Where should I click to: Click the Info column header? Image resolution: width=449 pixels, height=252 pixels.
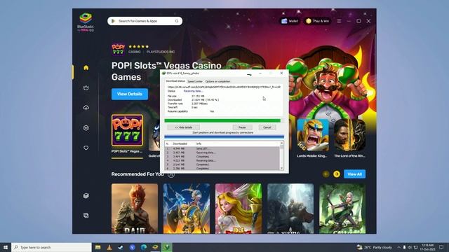tap(199, 143)
